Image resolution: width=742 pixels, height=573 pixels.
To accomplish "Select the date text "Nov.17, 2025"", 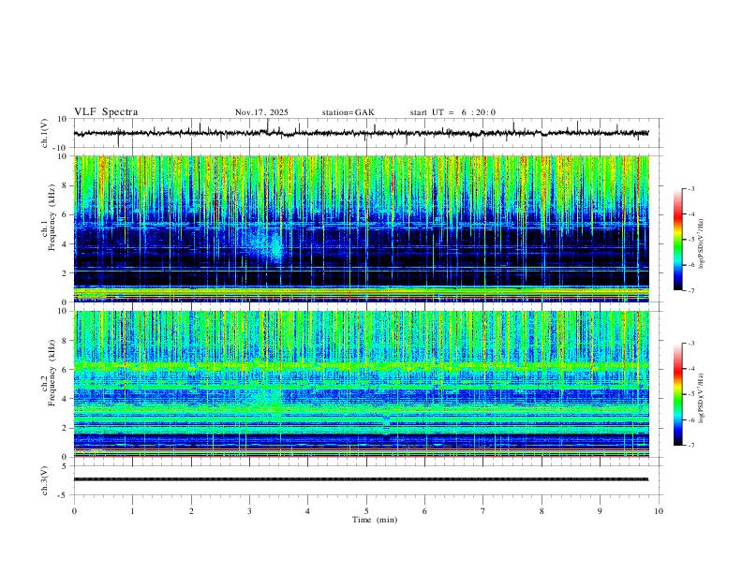I will (x=261, y=112).
